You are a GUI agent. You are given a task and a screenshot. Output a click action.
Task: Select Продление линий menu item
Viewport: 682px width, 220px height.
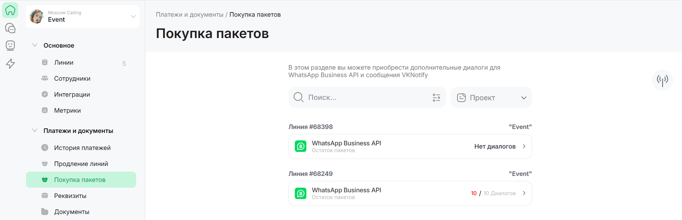(x=81, y=164)
